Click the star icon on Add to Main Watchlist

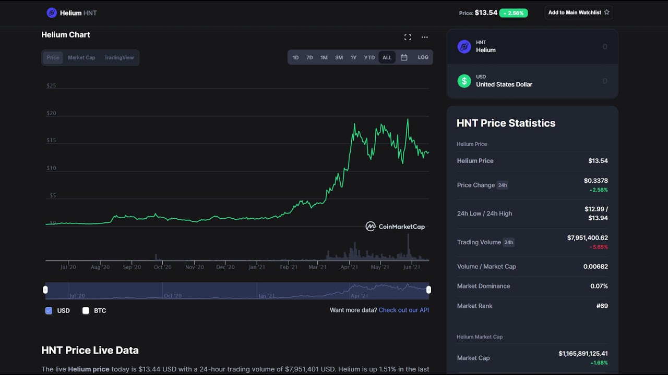tap(606, 12)
